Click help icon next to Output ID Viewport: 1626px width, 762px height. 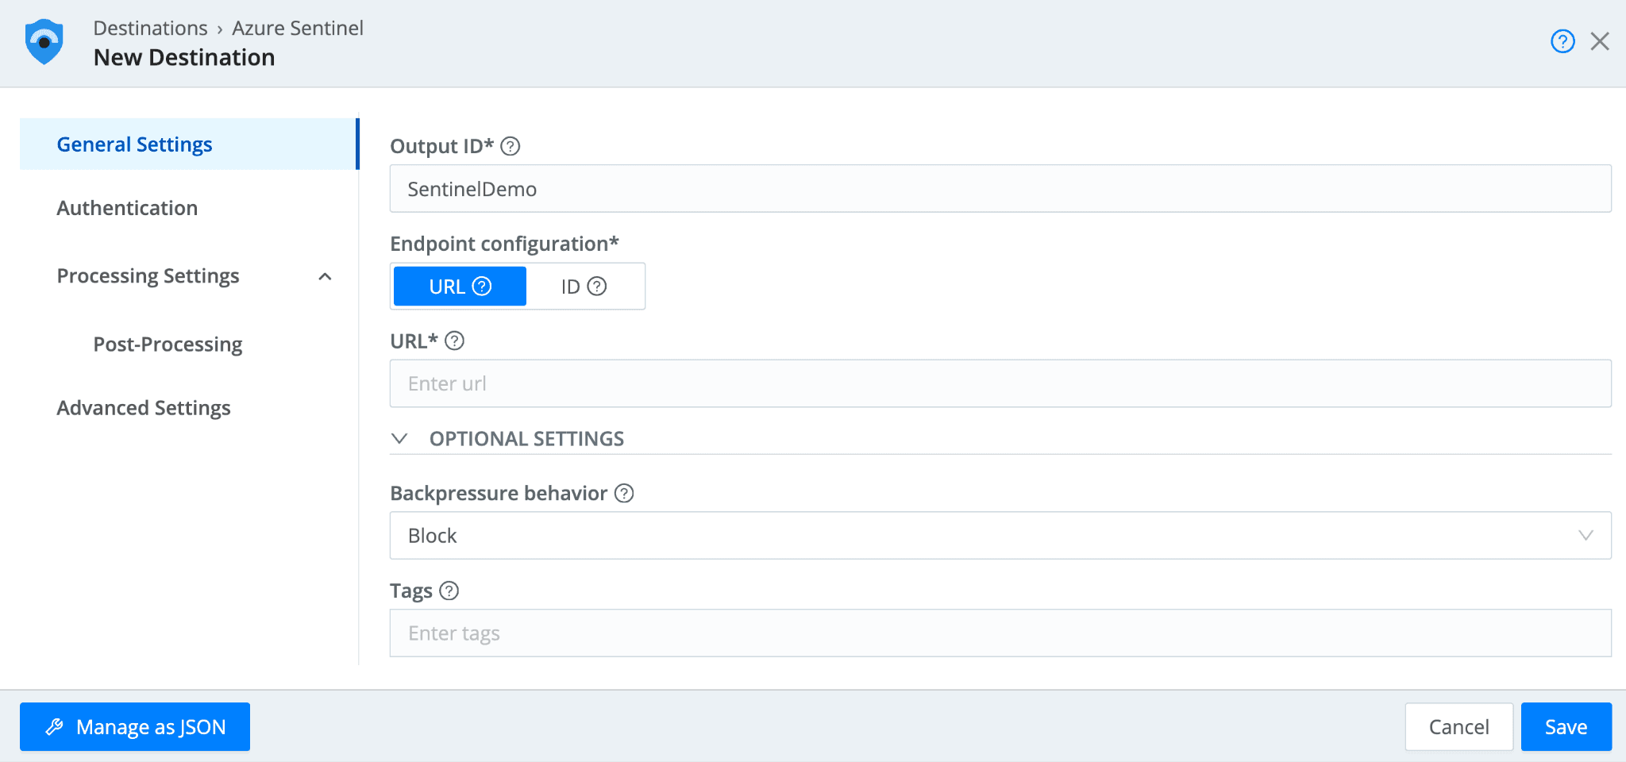click(511, 146)
